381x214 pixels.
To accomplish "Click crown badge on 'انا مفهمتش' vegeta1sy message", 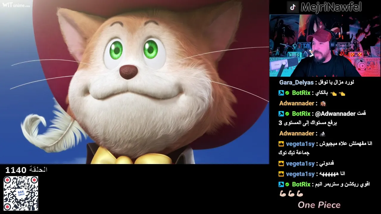I will point(281,144).
